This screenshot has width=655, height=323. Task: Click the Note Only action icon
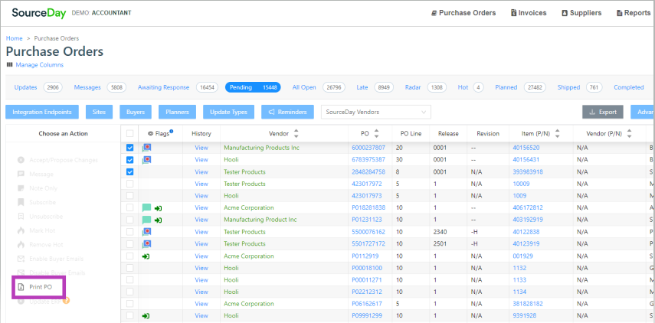tap(21, 188)
